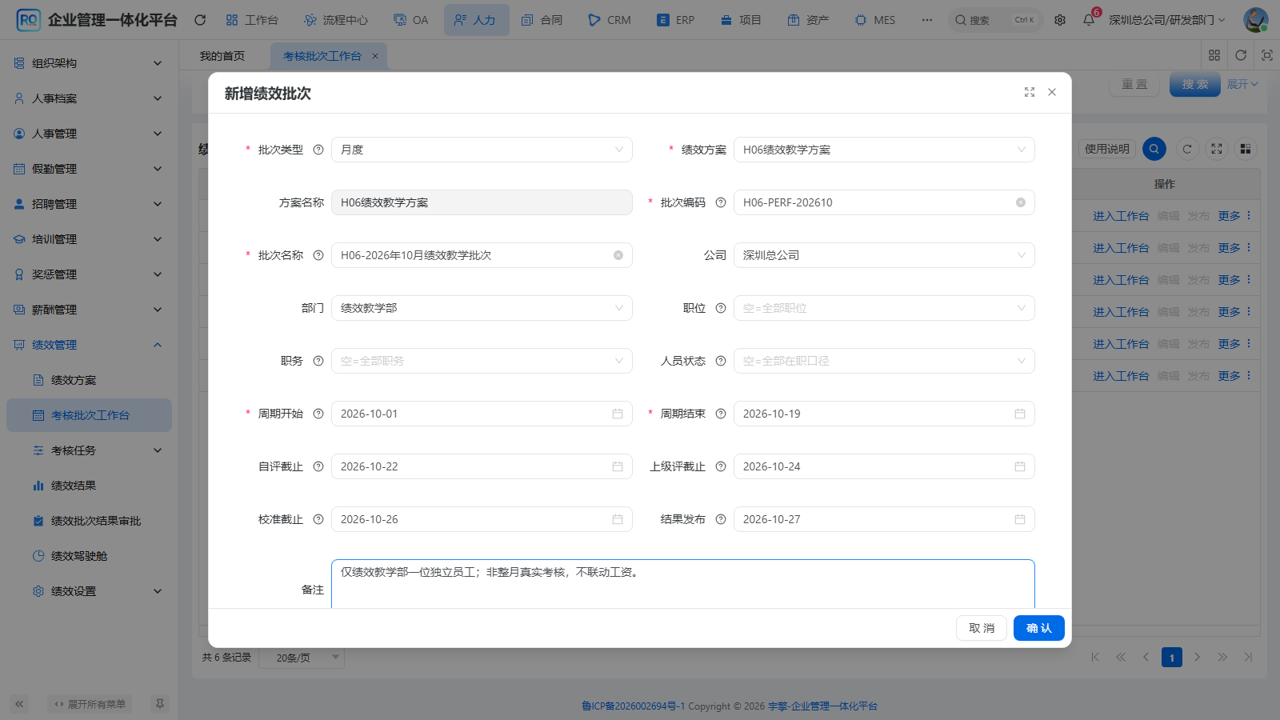The height and width of the screenshot is (720, 1280).
Task: Click the column layout icon in table toolbar
Action: point(1246,149)
